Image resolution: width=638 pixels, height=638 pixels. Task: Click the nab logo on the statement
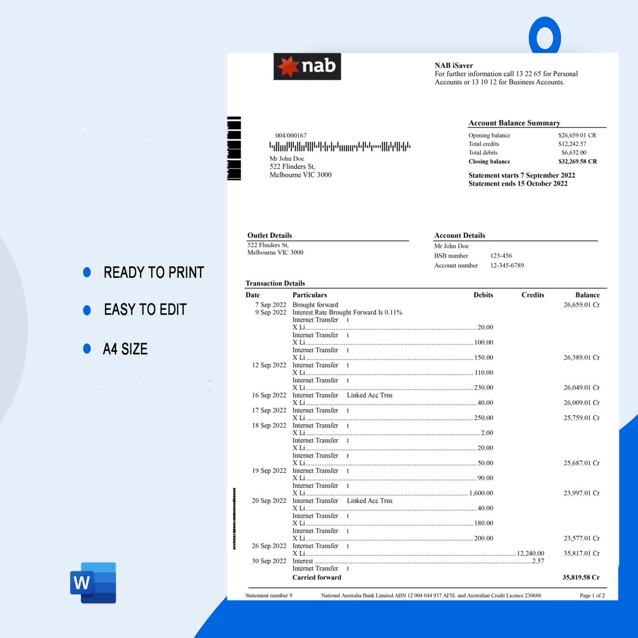pyautogui.click(x=307, y=66)
